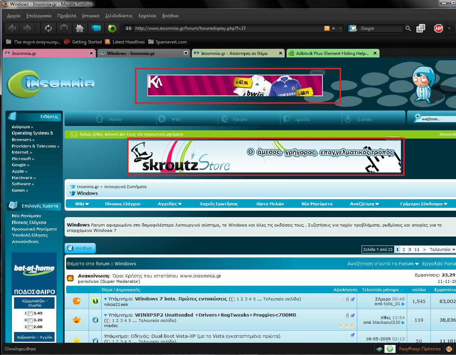This screenshot has width=456, height=355.
Task: Open the FoxyProxy: Πρότυπα status item
Action: coord(420,349)
